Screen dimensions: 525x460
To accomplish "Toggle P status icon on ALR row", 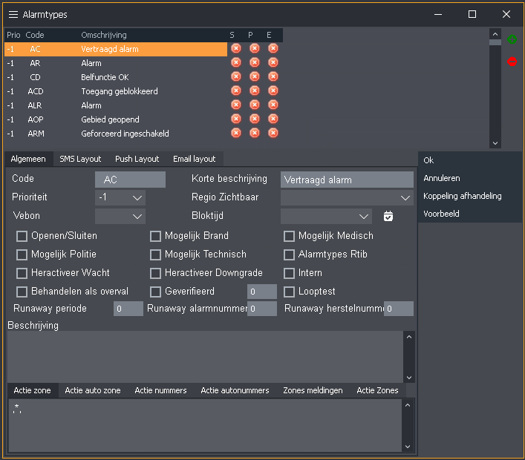I will [x=255, y=105].
